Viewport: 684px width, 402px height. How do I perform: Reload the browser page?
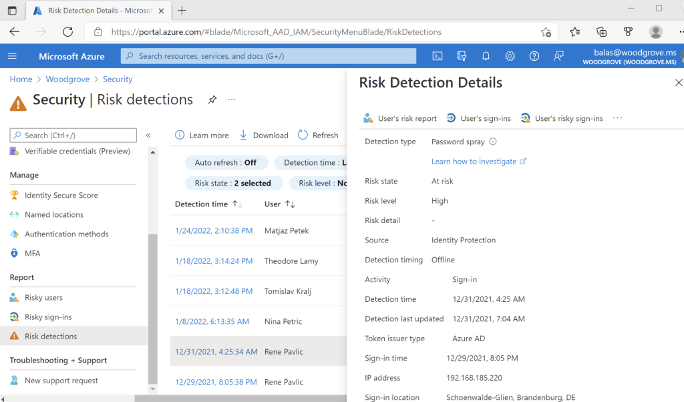(67, 32)
